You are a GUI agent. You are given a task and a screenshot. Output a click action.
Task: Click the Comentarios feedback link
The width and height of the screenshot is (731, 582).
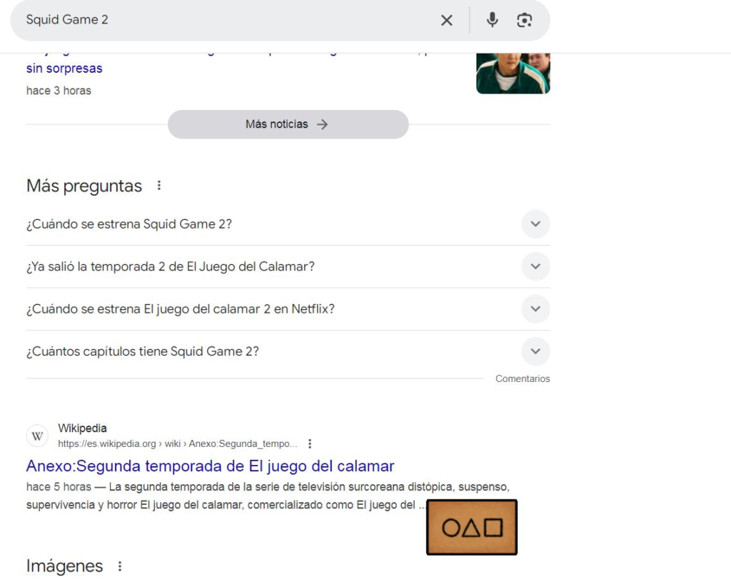[x=523, y=378]
